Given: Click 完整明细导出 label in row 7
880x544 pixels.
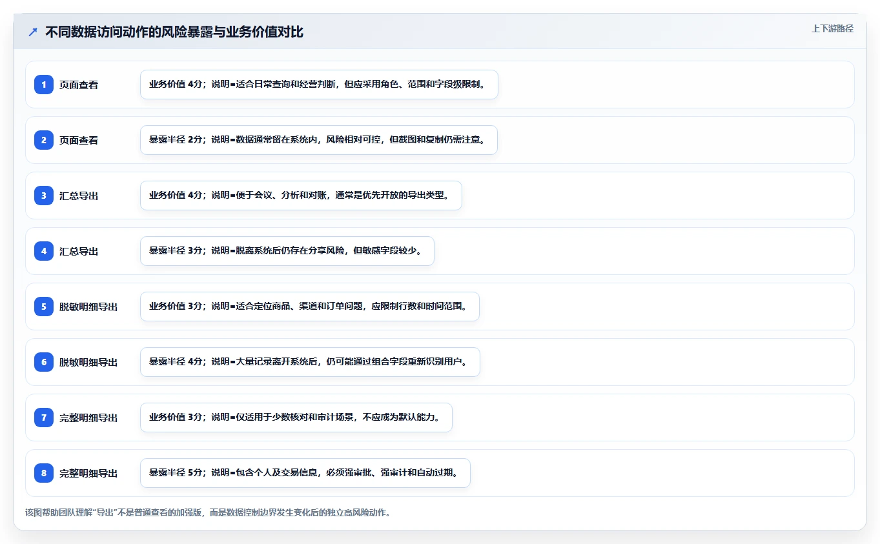Looking at the screenshot, I should tap(88, 418).
